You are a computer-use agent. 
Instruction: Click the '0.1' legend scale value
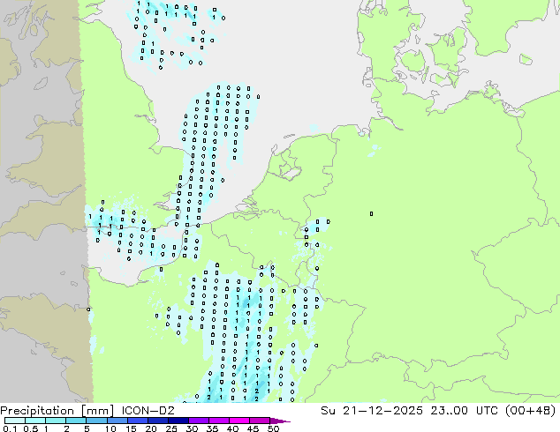(x=10, y=428)
